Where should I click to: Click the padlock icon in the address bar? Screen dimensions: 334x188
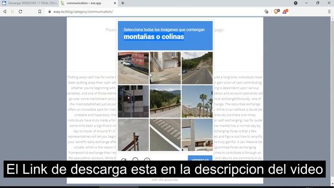click(50, 11)
